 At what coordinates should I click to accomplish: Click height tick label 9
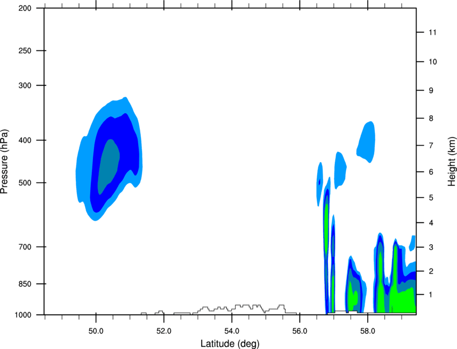click(x=431, y=91)
